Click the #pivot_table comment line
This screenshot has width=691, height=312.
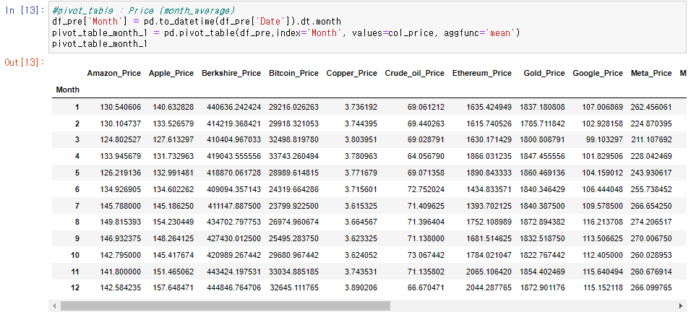144,11
